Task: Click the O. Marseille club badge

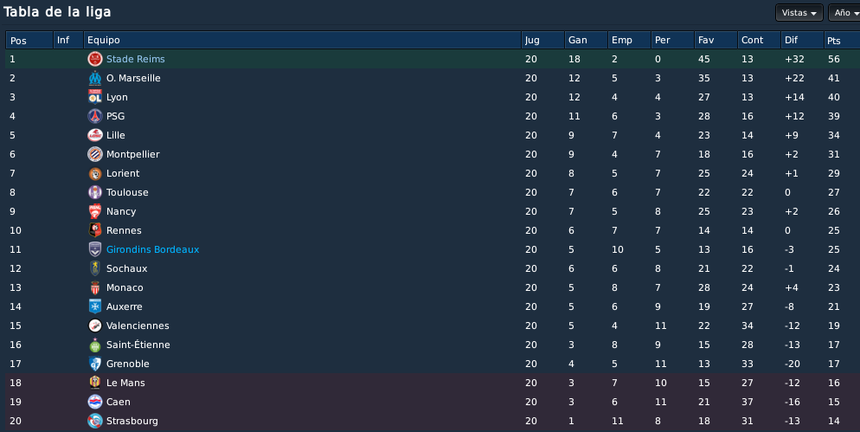Action: click(95, 78)
